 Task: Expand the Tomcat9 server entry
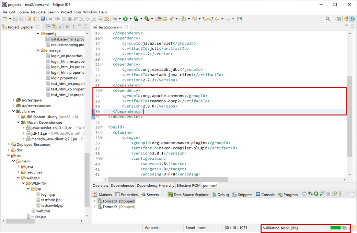[94, 207]
